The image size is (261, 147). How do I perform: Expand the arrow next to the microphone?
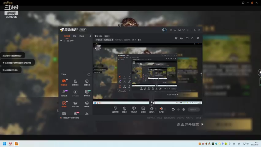(x=156, y=109)
